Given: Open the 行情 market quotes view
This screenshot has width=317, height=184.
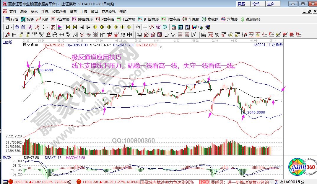Looking at the screenshot, I should [12, 19].
